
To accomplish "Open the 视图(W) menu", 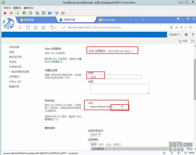I will [17, 8].
